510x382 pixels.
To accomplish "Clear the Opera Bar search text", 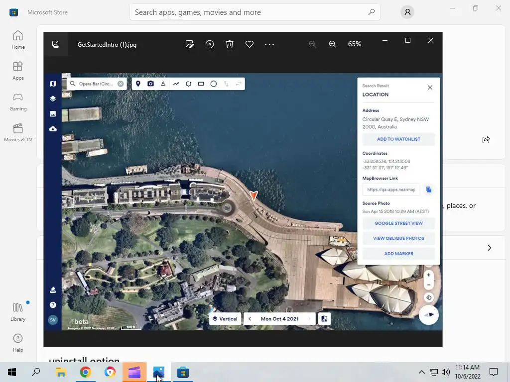I will [x=121, y=84].
